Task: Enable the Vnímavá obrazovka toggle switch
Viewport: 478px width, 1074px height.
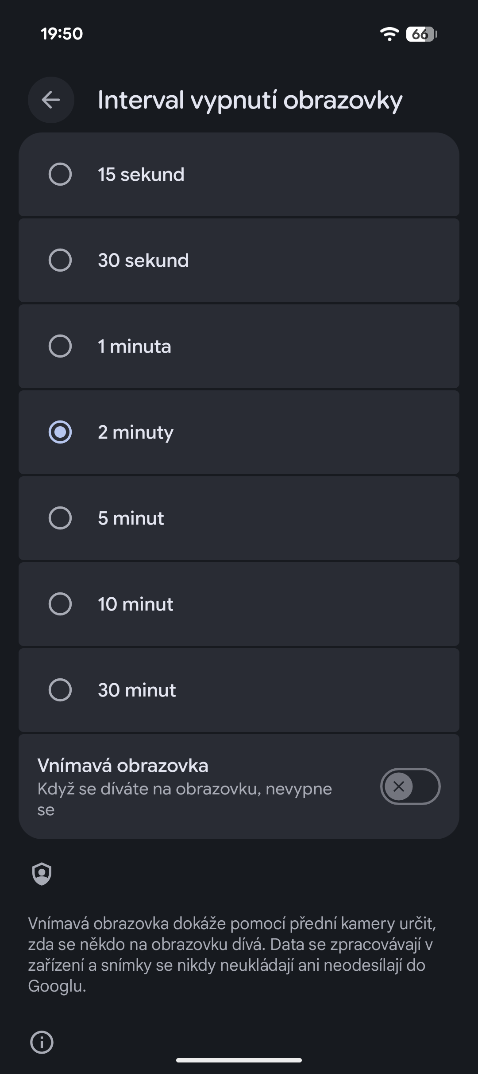Action: pos(410,786)
